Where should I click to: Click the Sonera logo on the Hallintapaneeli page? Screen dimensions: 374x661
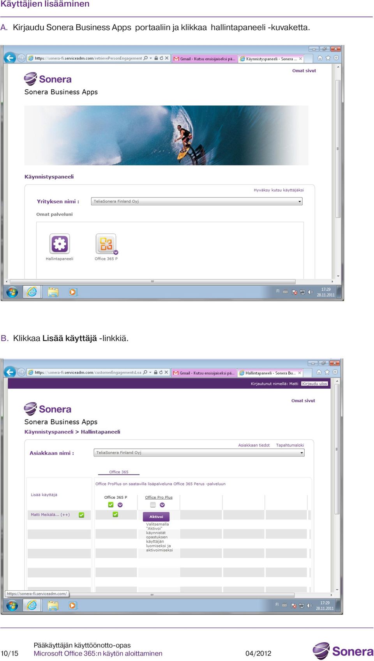coord(48,409)
